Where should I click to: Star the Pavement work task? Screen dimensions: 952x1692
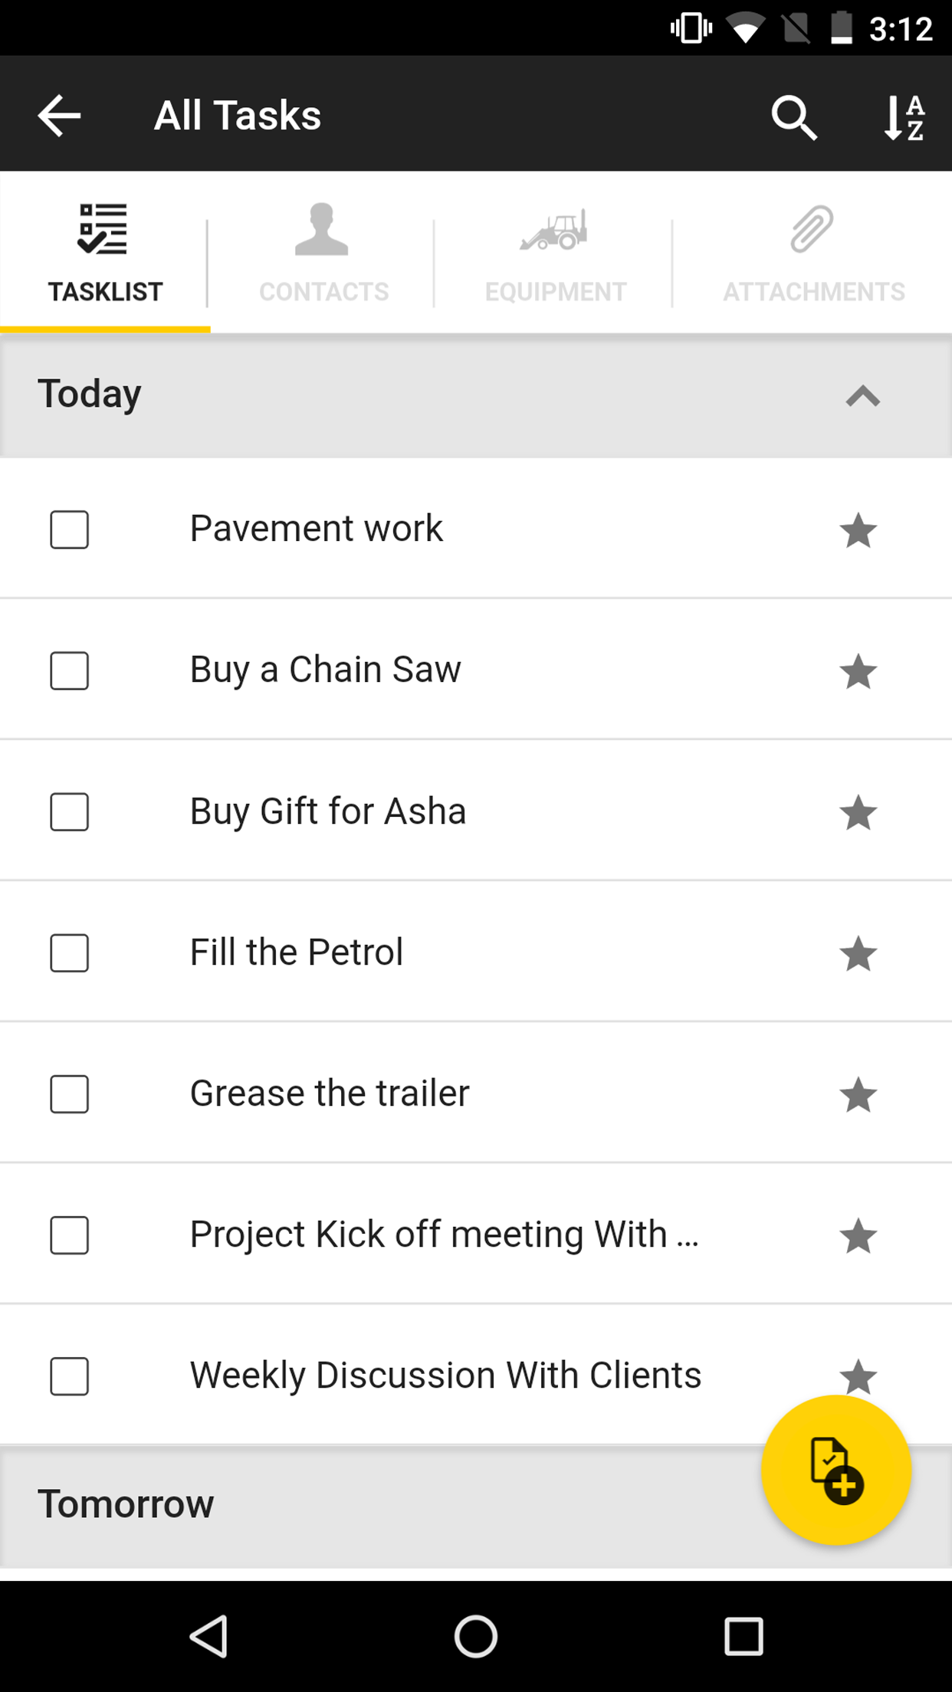point(858,530)
